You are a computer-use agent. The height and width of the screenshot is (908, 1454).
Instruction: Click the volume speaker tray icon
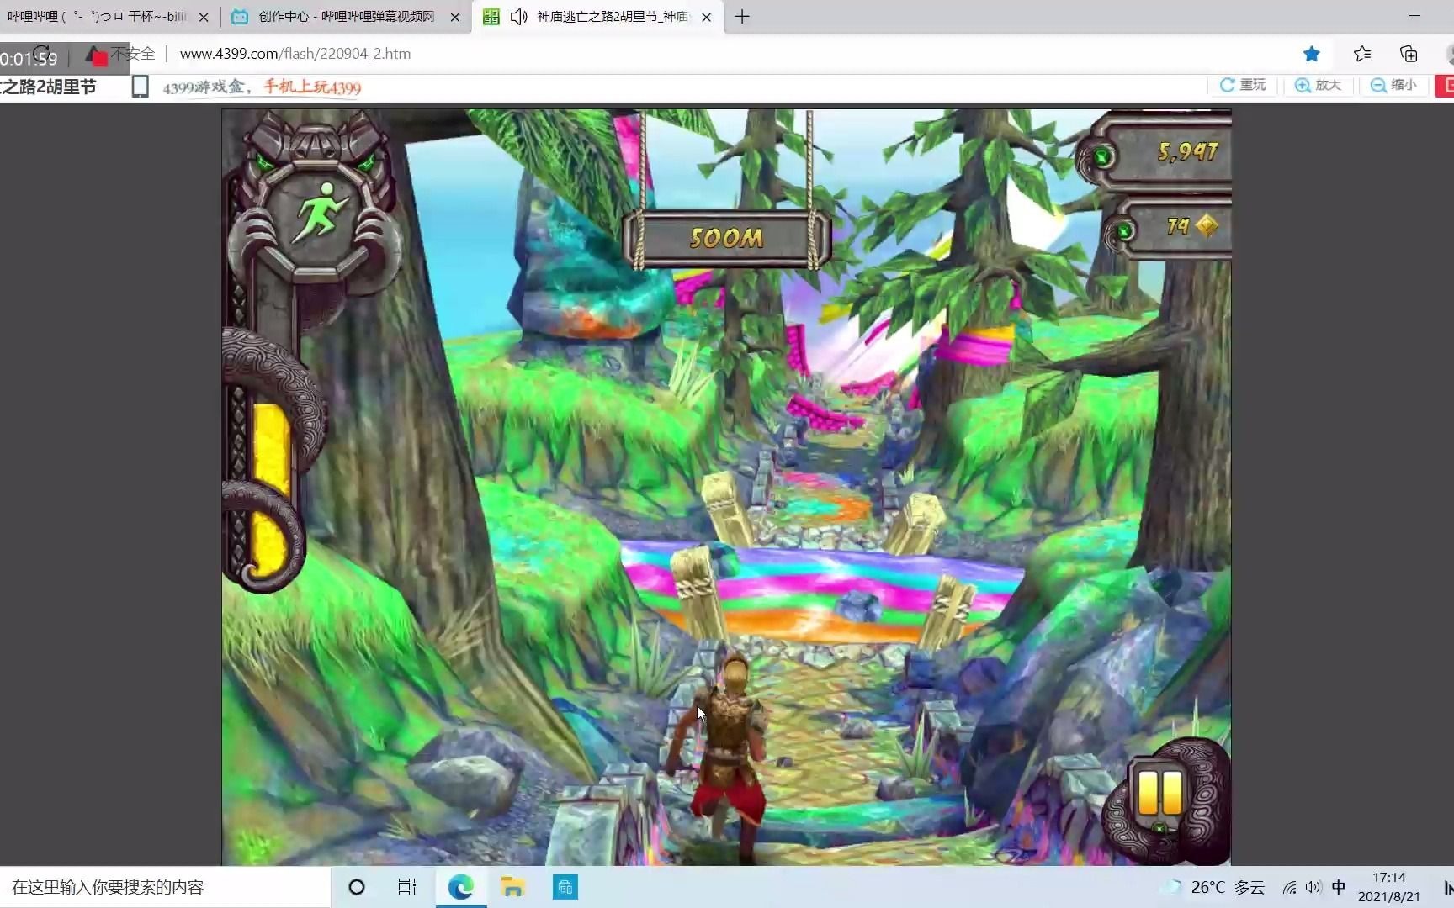pos(1313,887)
